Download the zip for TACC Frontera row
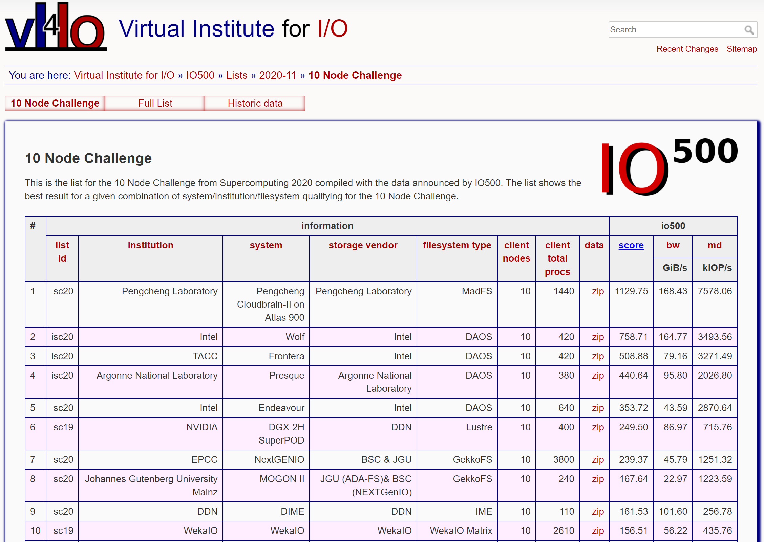The width and height of the screenshot is (764, 542). (x=598, y=356)
